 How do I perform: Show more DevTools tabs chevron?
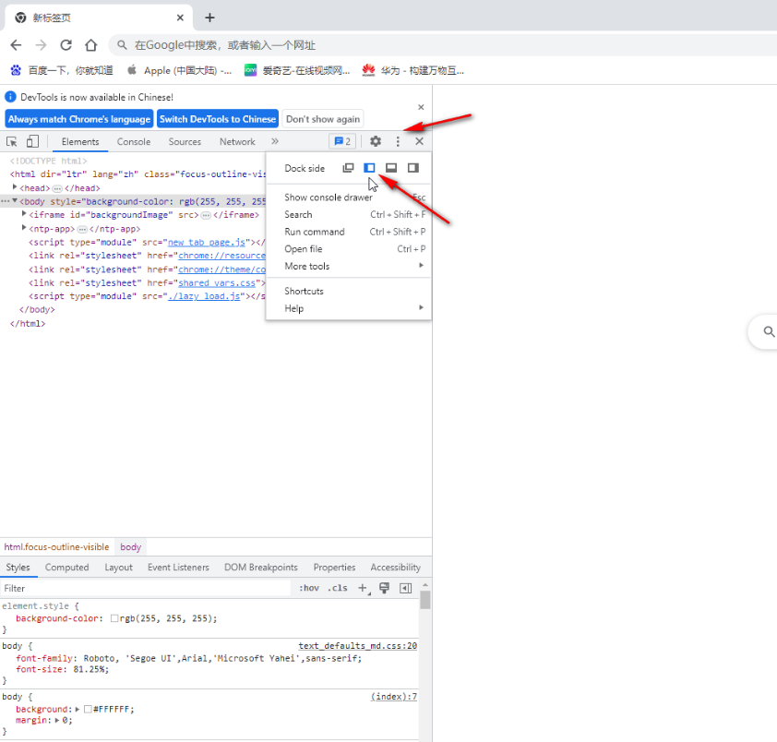tap(275, 142)
